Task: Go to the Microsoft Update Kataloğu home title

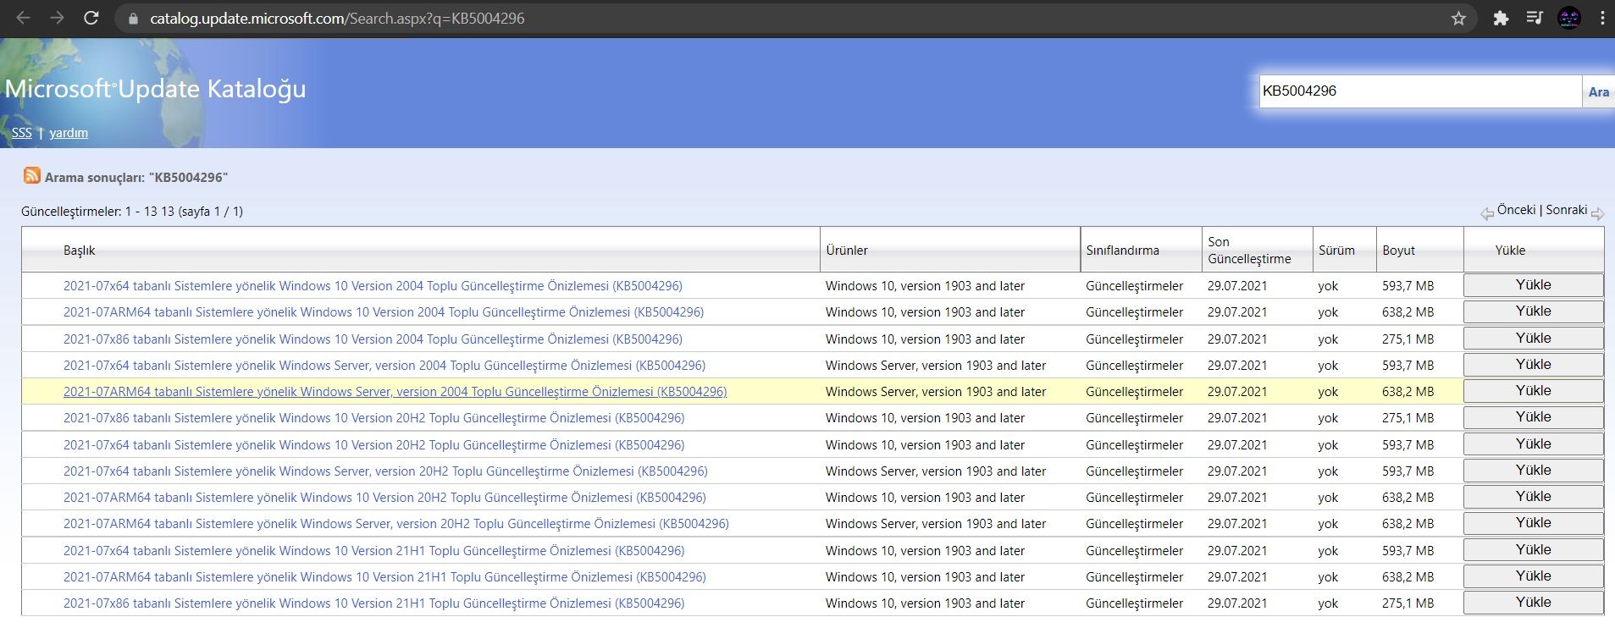Action: pyautogui.click(x=156, y=89)
